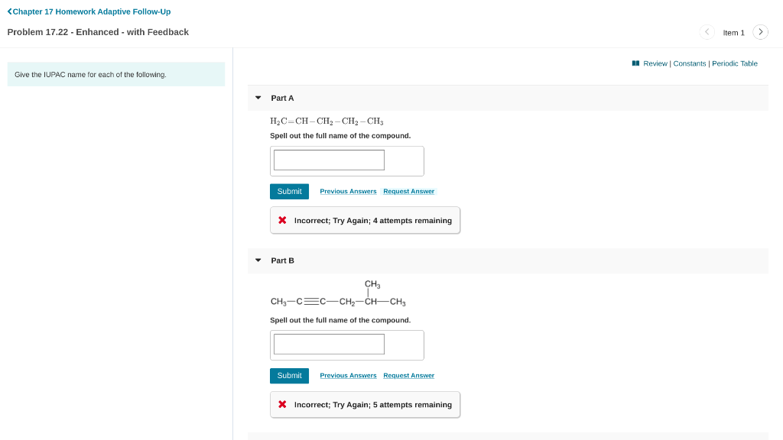Request Answer for Part A
The width and height of the screenshot is (783, 440).
[x=408, y=191]
